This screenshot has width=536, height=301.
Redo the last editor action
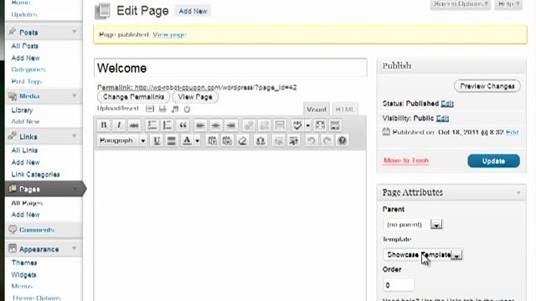point(327,140)
